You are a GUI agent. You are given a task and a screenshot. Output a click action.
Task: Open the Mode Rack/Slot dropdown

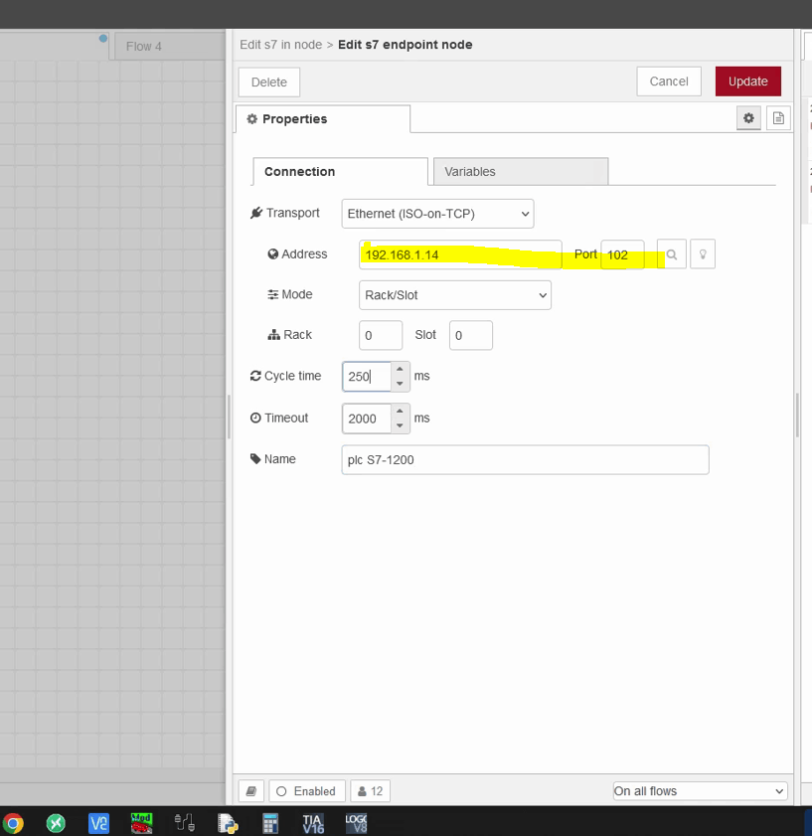(455, 295)
